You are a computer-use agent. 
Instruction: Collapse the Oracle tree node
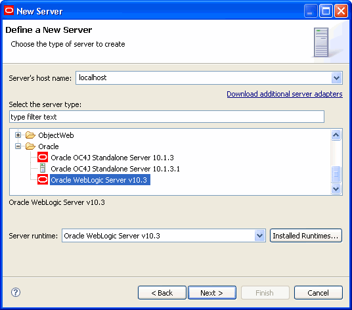coord(18,146)
